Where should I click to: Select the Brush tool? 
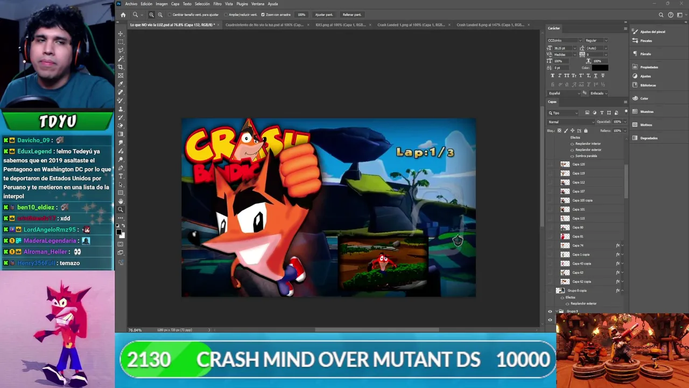coord(121,100)
